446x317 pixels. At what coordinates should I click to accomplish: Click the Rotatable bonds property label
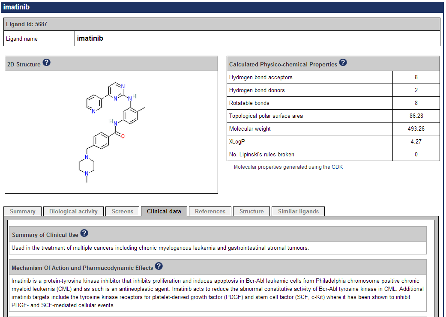coord(249,103)
